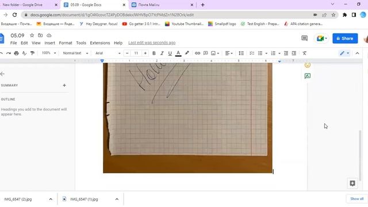Image resolution: width=368 pixels, height=207 pixels.
Task: Open the Help menu
Action: (x=118, y=43)
